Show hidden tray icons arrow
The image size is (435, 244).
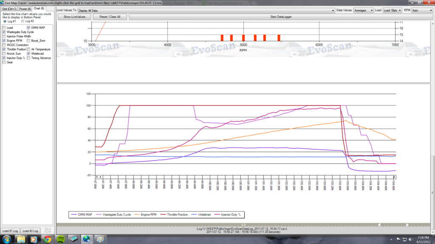coord(391,240)
